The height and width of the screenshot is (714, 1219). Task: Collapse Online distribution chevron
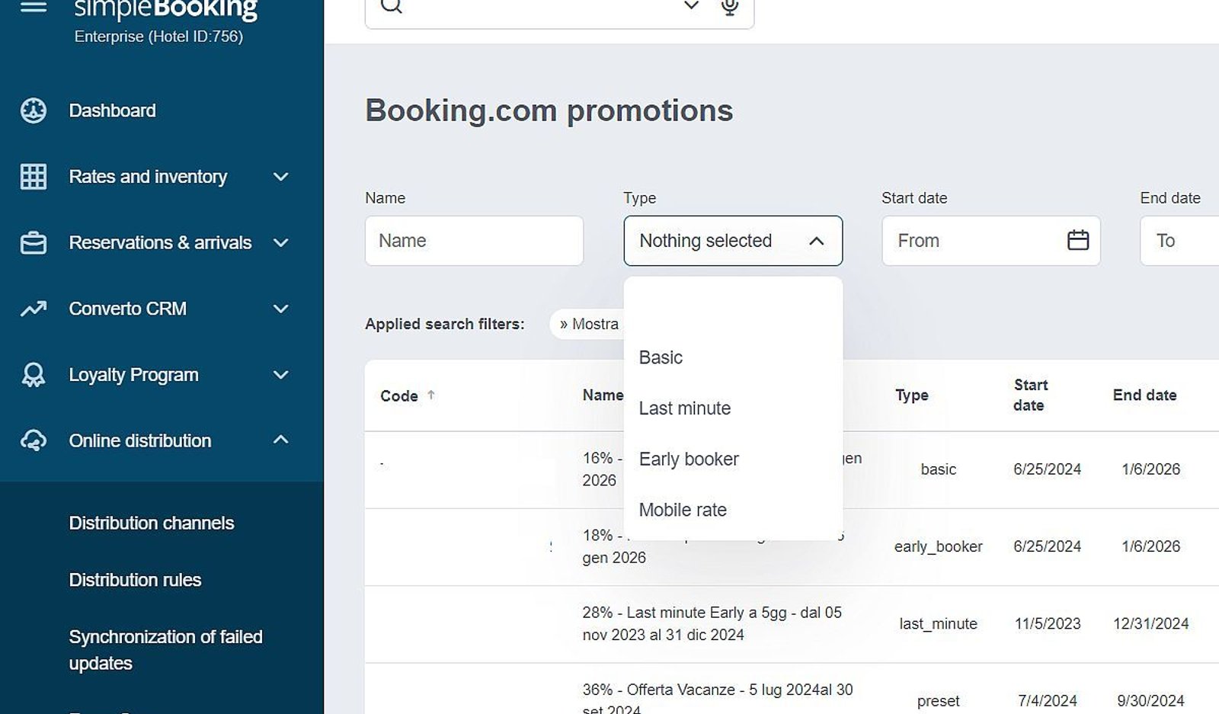(x=281, y=440)
